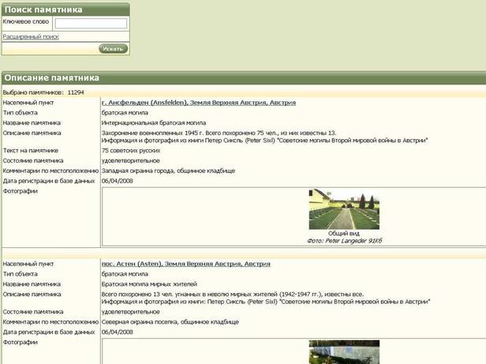Select 'Захоронение военнопленных 1945 г.' description line
The width and height of the screenshot is (486, 364).
click(219, 133)
